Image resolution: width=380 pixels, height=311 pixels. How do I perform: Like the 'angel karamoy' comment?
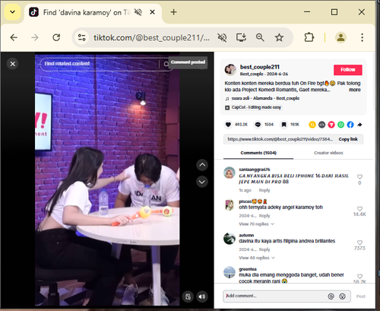point(359,208)
